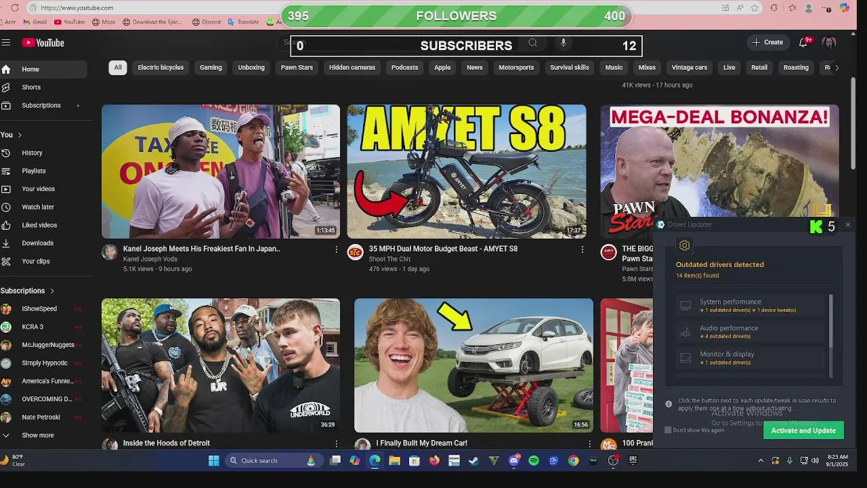This screenshot has width=867, height=488.
Task: Open the Gmail bookmark
Action: coord(35,22)
